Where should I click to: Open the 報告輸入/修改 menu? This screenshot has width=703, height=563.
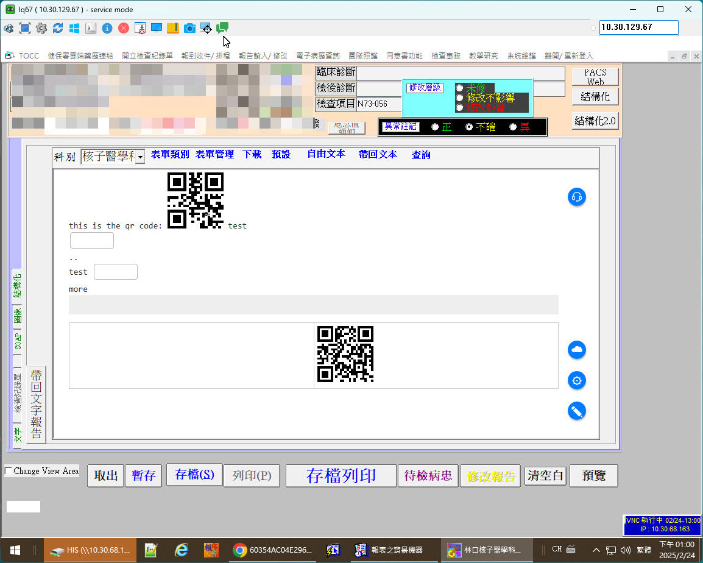[263, 55]
